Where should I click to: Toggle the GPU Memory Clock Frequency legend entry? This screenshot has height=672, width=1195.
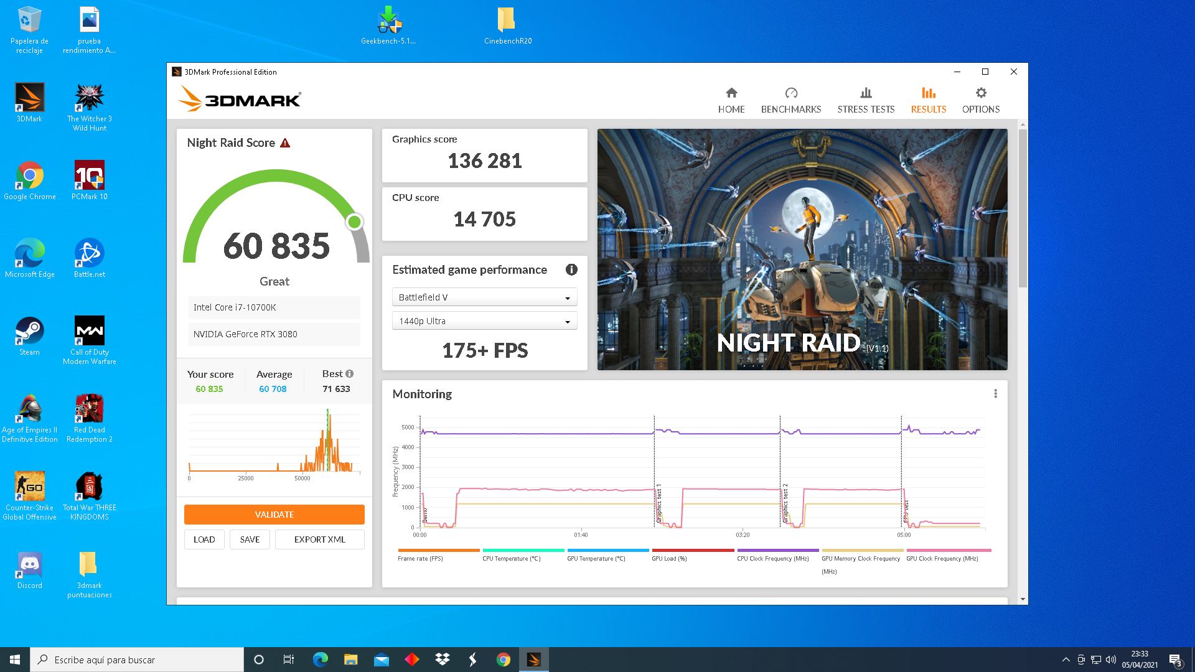862,561
